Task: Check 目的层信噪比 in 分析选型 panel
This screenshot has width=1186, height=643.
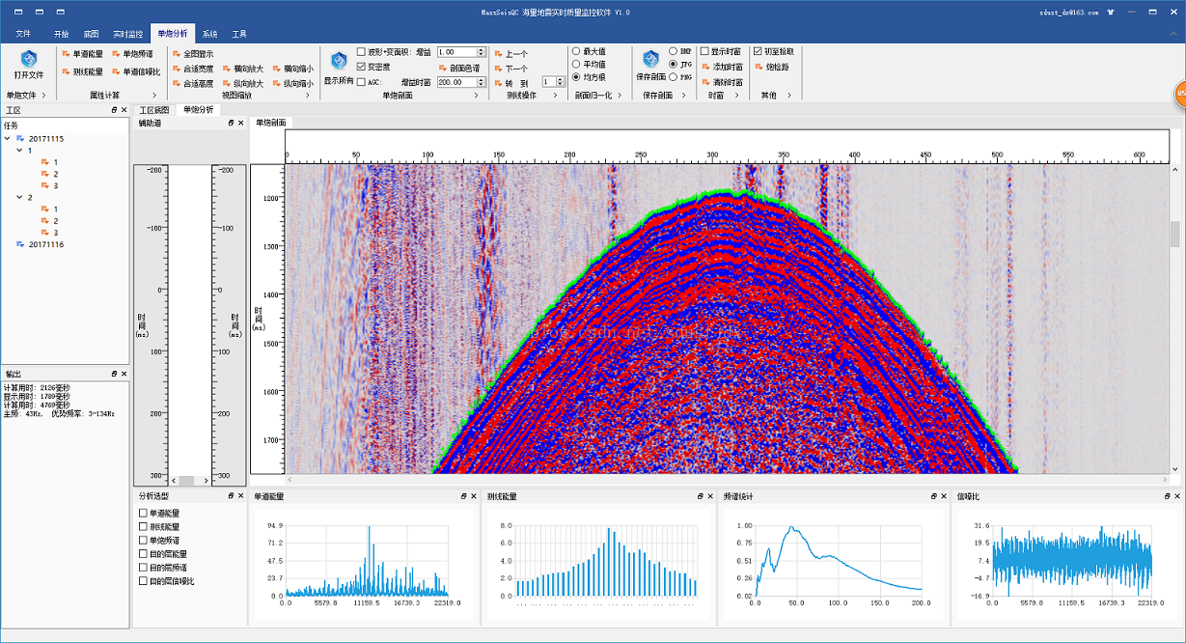Action: tap(143, 581)
